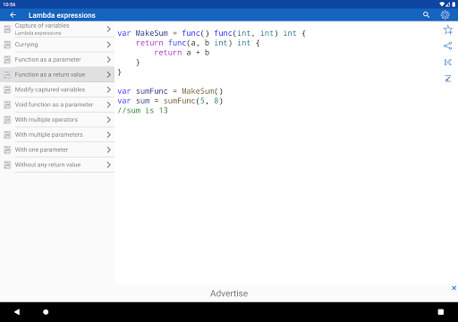Screen dimensions: 458x322
Task: Open Android recent apps square
Action: pyautogui.click(x=440, y=312)
